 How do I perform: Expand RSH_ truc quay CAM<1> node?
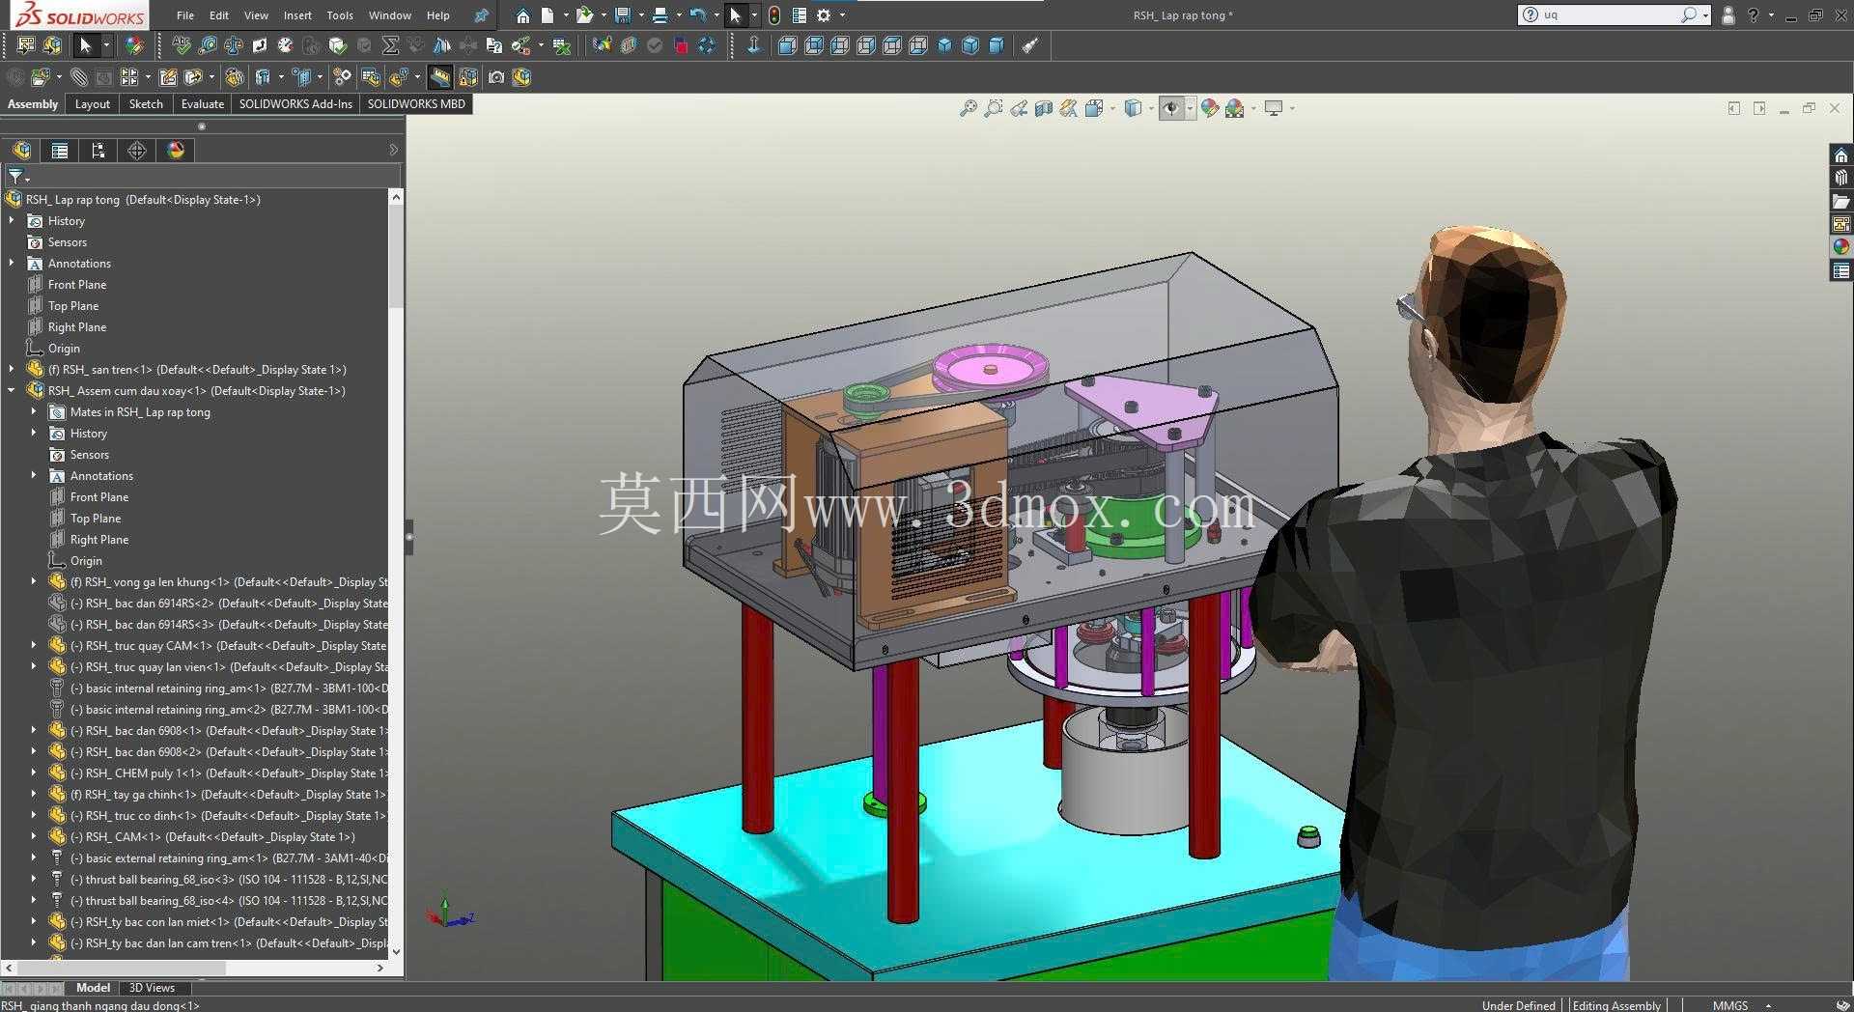click(x=34, y=646)
